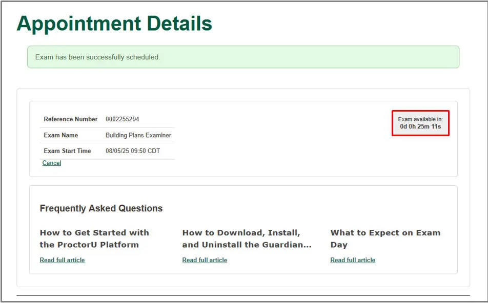This screenshot has width=488, height=303.
Task: Click the Exam Name field label
Action: click(61, 136)
